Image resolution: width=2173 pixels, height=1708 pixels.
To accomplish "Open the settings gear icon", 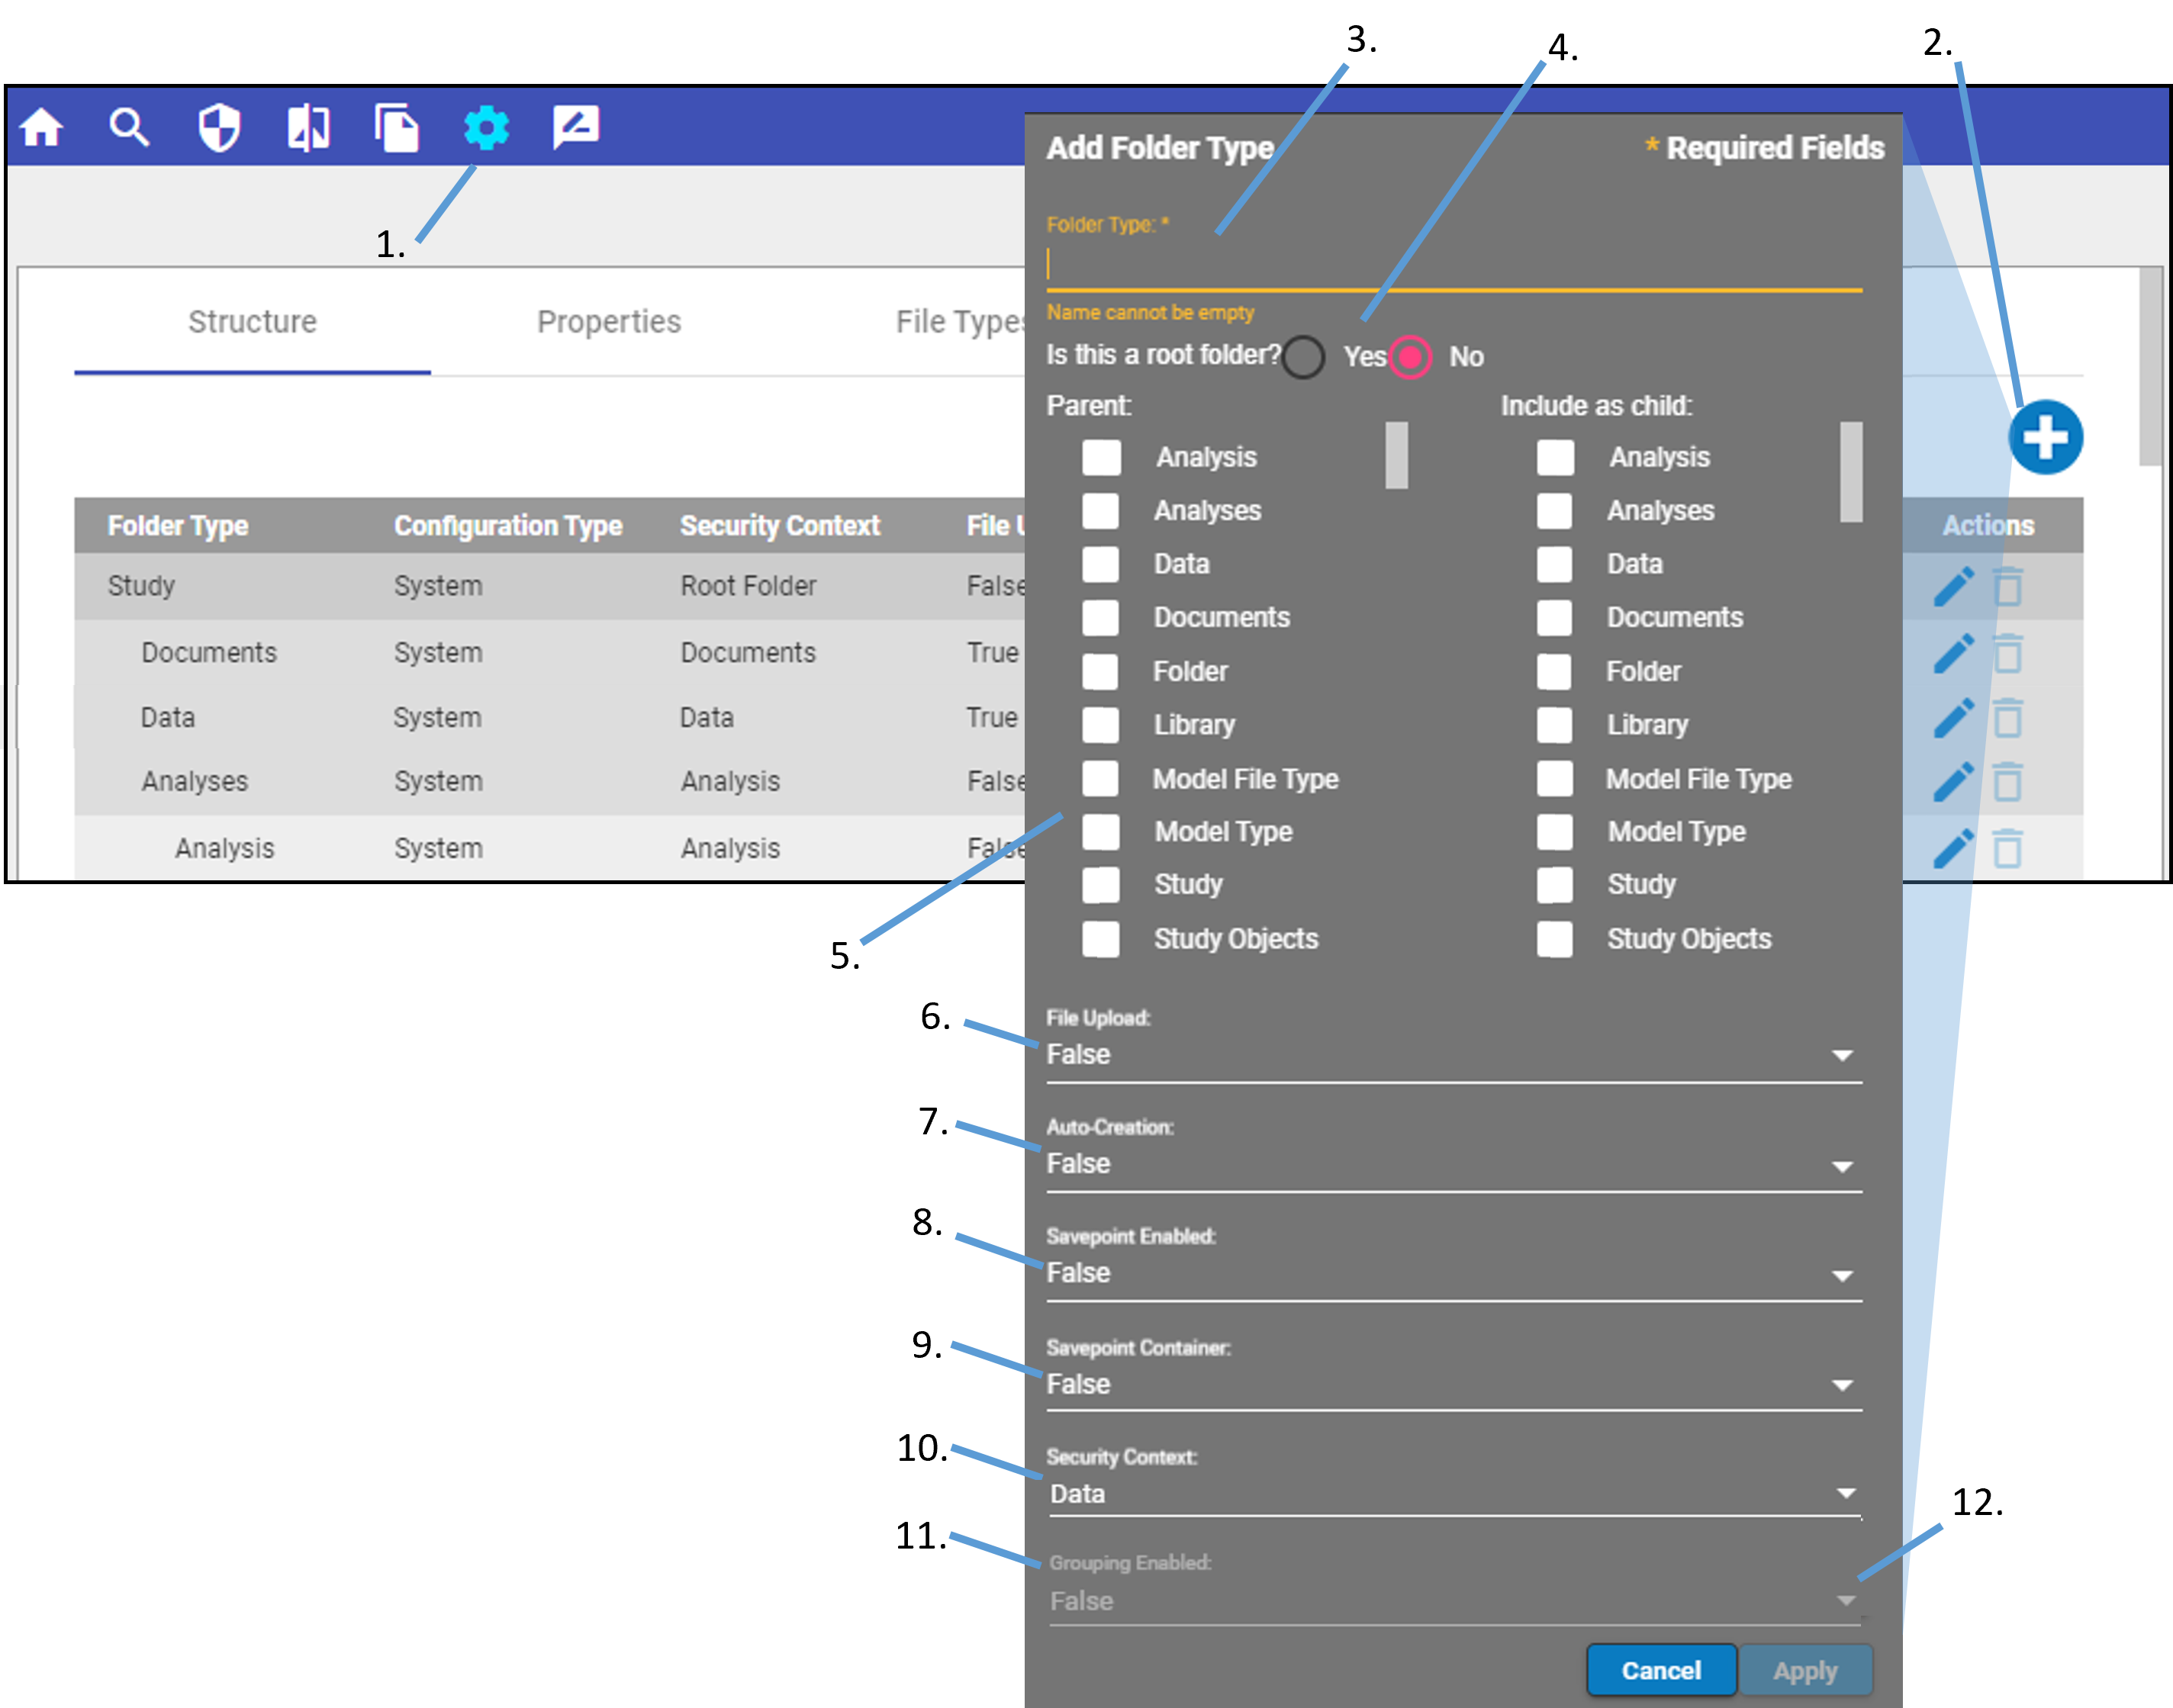I will pyautogui.click(x=487, y=127).
